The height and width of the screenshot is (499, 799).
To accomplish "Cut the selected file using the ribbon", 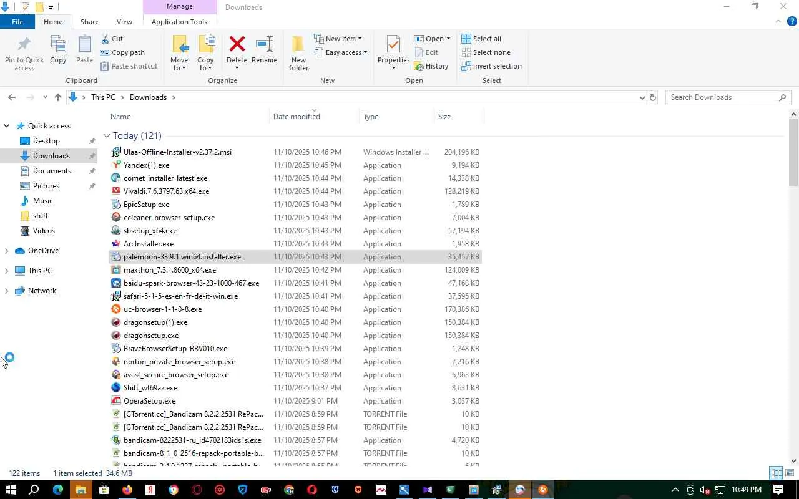I will pos(112,39).
